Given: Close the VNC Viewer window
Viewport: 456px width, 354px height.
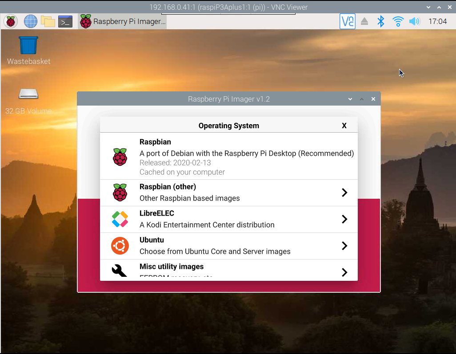Looking at the screenshot, I should 449,7.
